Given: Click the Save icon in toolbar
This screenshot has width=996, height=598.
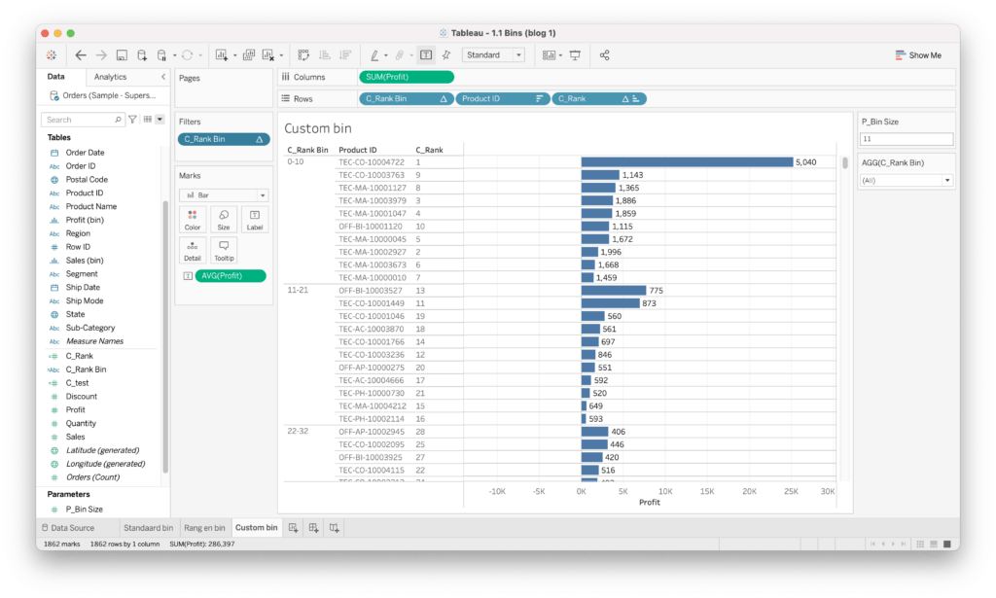Looking at the screenshot, I should (x=122, y=55).
